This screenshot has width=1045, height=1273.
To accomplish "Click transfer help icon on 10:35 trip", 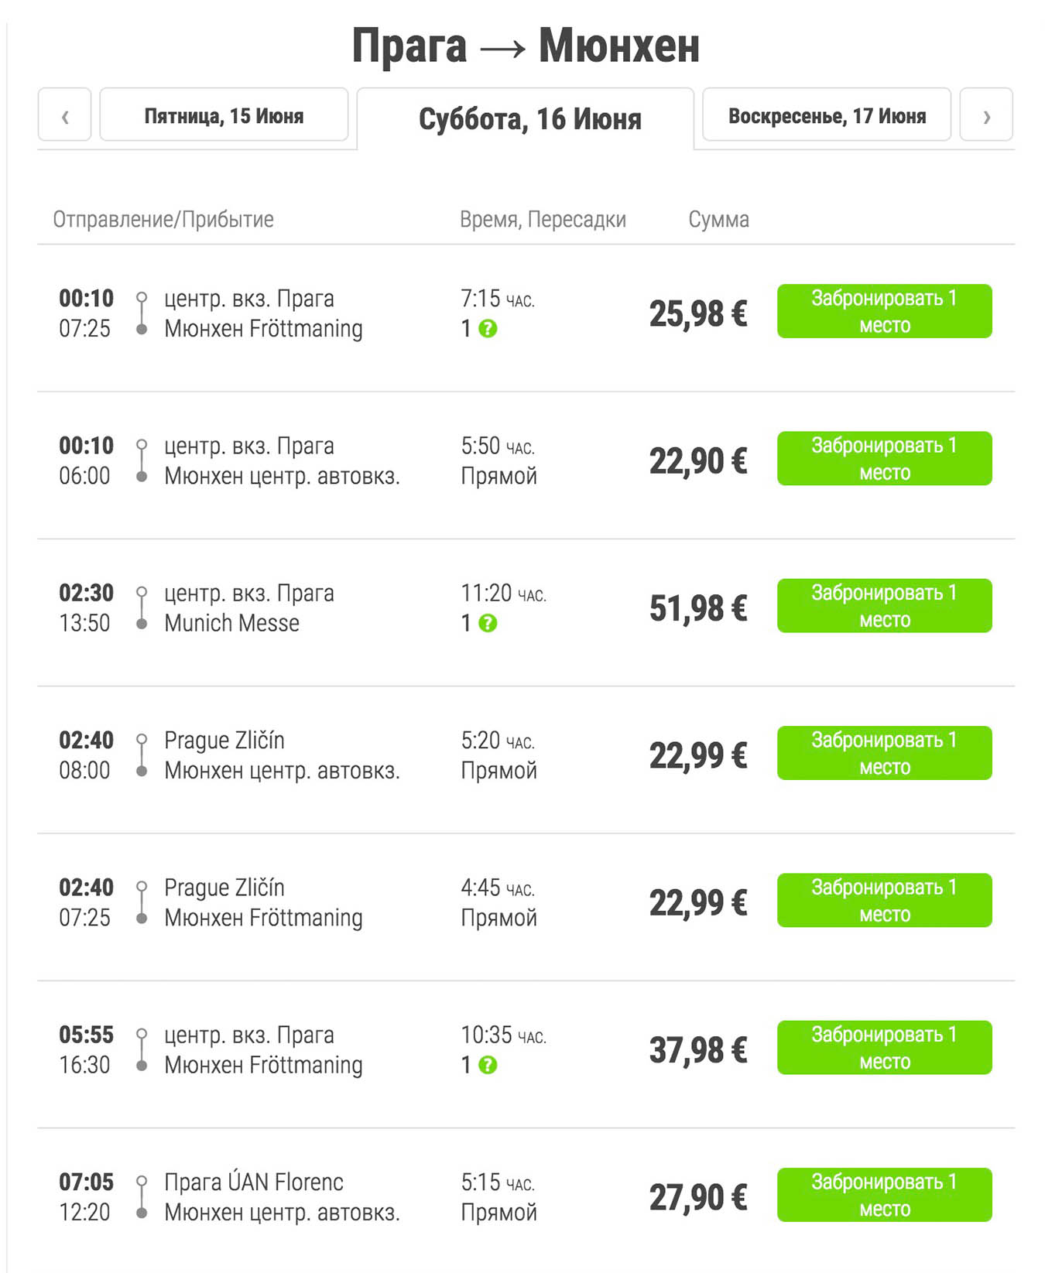I will (x=488, y=1065).
